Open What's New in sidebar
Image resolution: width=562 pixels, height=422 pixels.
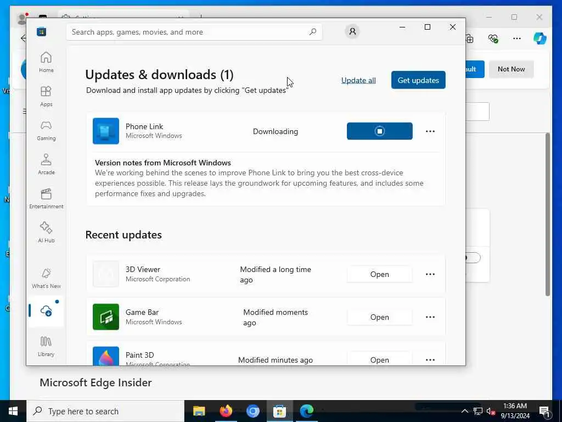46,278
